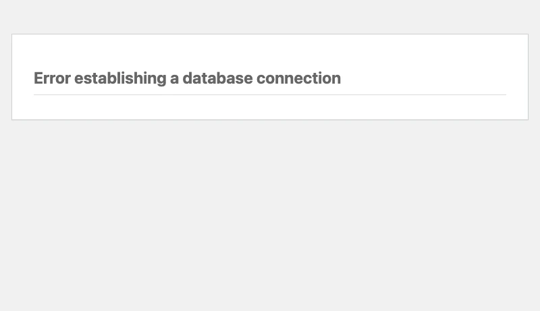Click the empty gray area below the error box

(270, 216)
